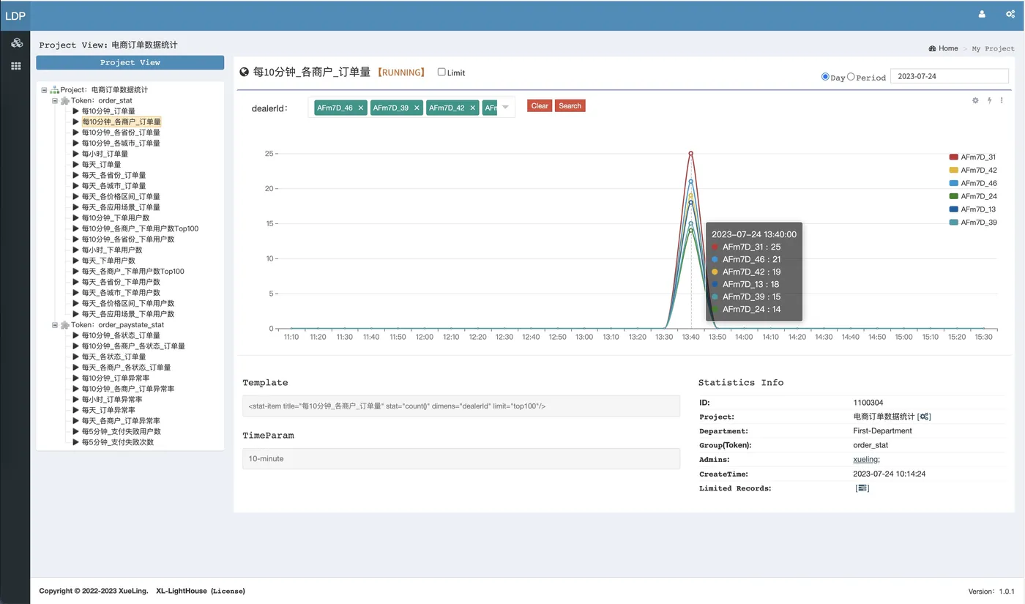Click the CreateTime value 2023-07-24 10:14:24
Viewport: 1025px width, 604px height.
(x=890, y=474)
